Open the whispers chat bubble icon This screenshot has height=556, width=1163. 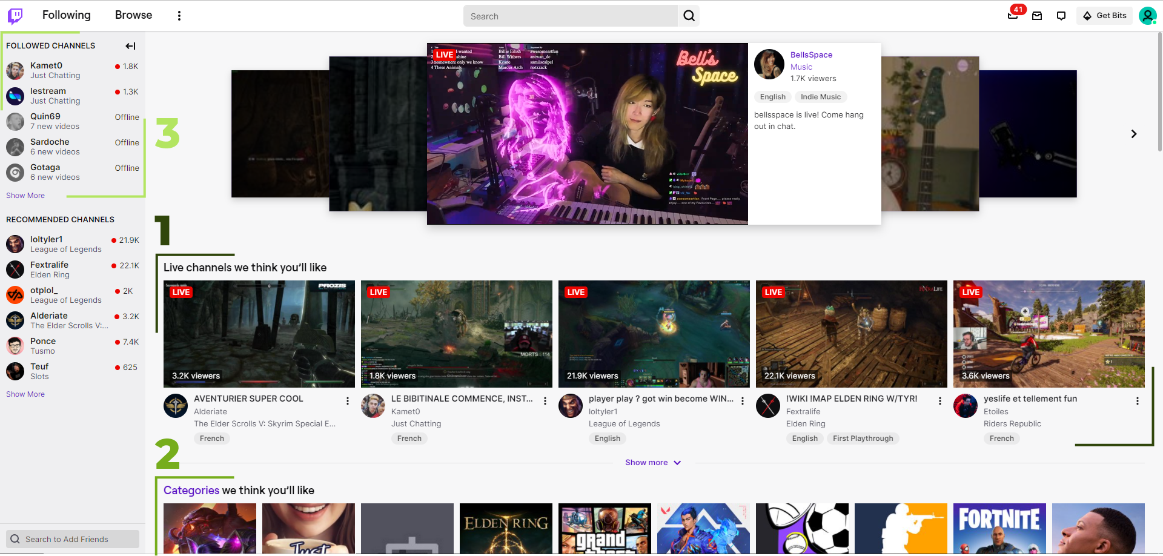pyautogui.click(x=1061, y=16)
